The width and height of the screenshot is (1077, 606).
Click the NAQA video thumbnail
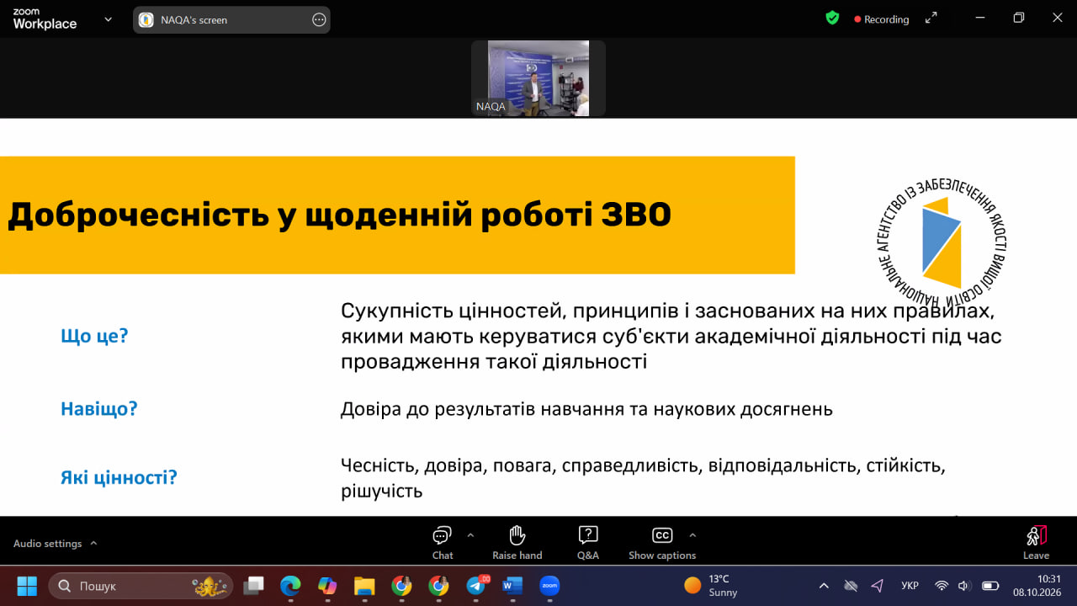coord(538,78)
